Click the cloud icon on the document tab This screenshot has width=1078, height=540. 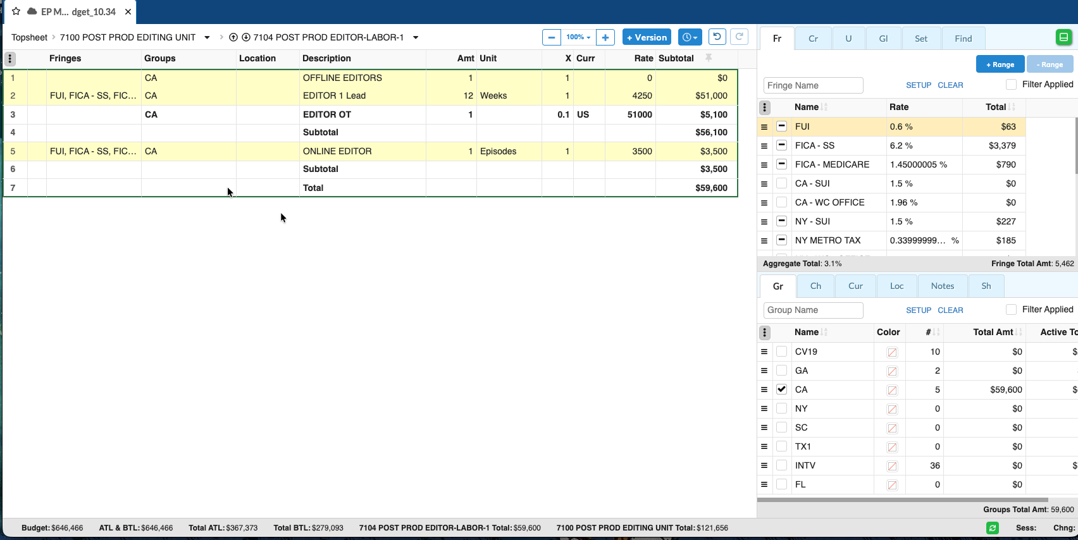[32, 11]
